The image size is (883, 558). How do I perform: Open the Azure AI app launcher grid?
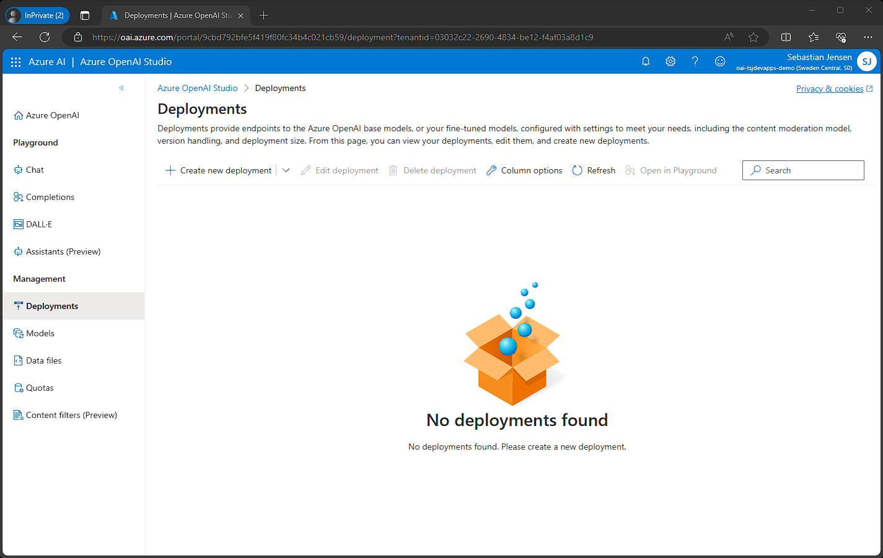coord(16,62)
